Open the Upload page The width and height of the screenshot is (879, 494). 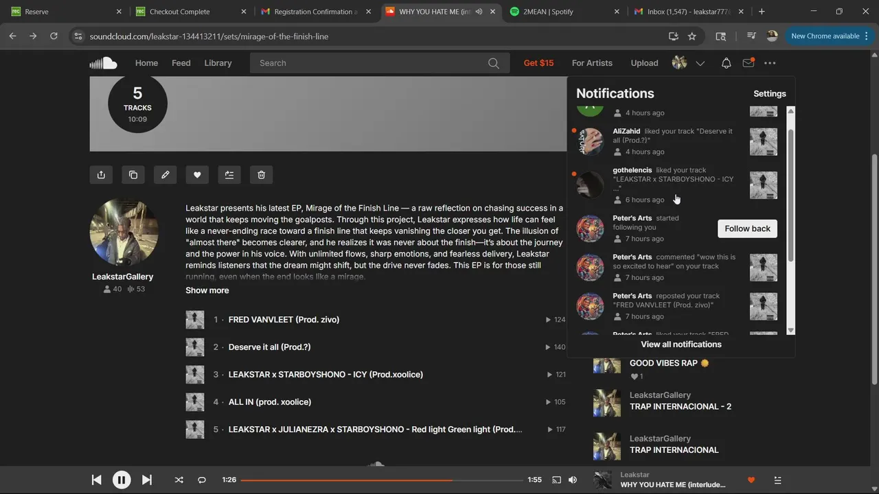point(644,63)
